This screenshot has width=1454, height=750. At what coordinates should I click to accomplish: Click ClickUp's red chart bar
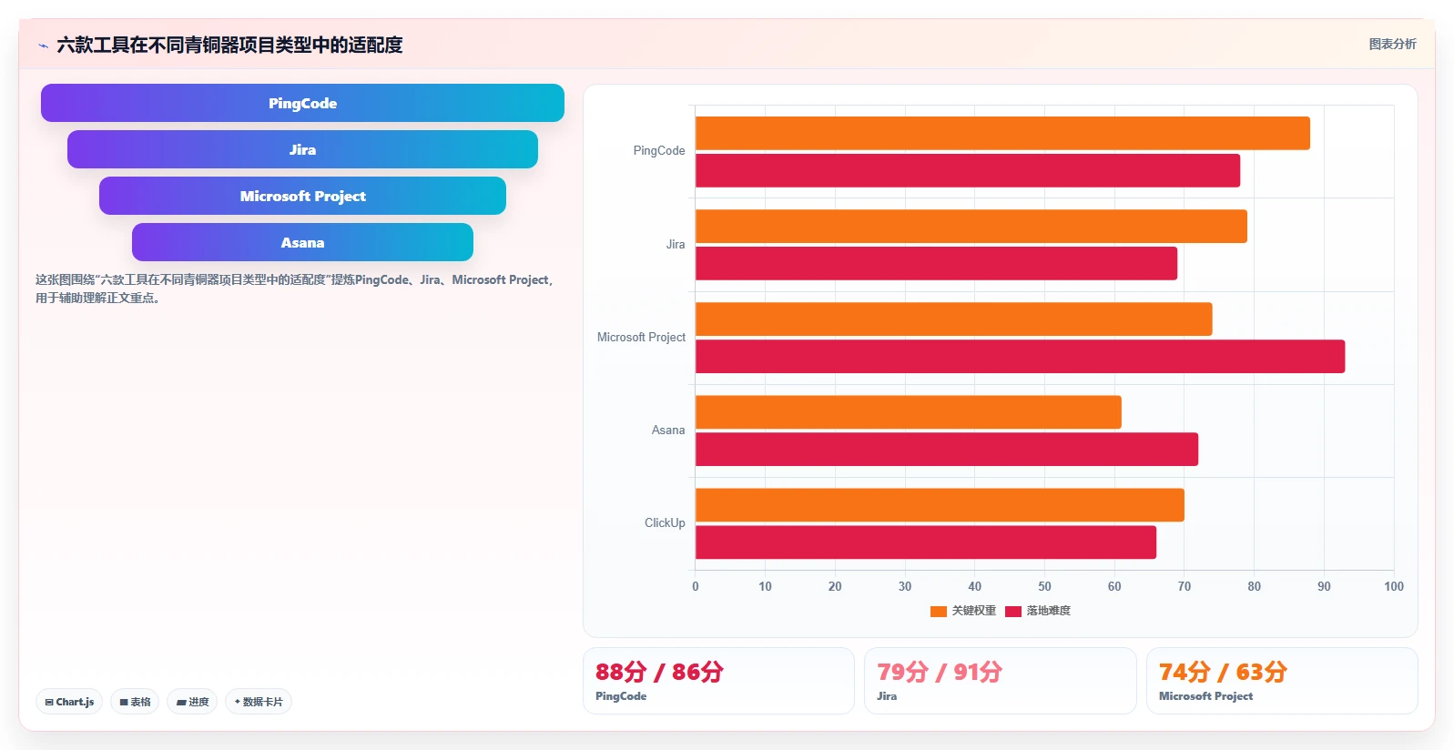926,542
